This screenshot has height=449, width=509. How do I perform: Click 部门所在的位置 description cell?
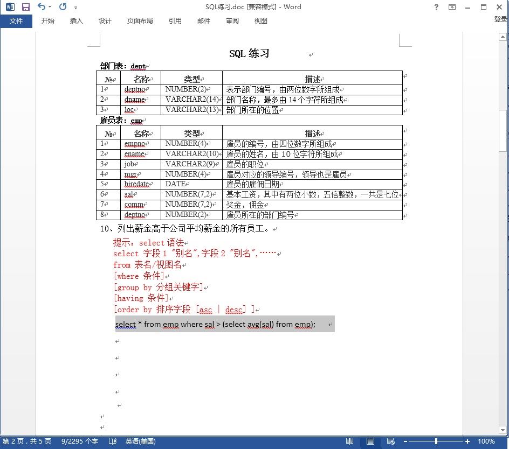[x=312, y=110]
